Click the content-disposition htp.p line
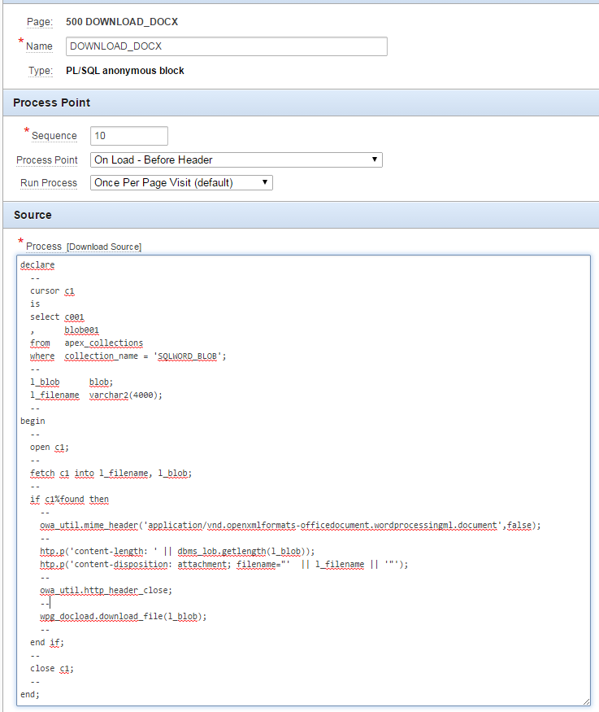The width and height of the screenshot is (599, 712). (x=224, y=565)
